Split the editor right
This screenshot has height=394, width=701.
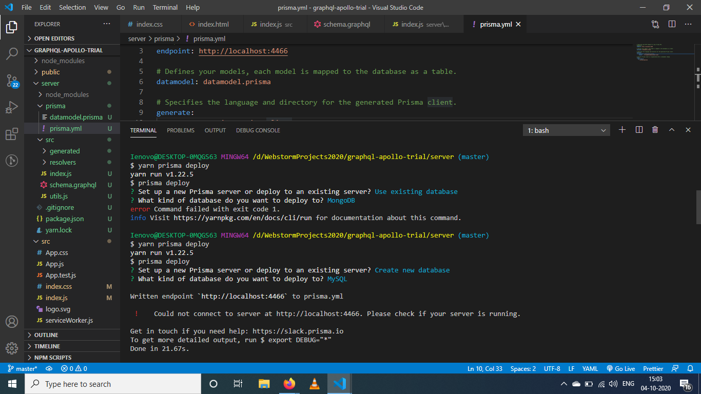click(672, 24)
